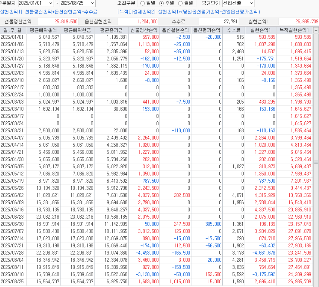
Task: Select row dated 2025/01/06
Action: pos(156,44)
